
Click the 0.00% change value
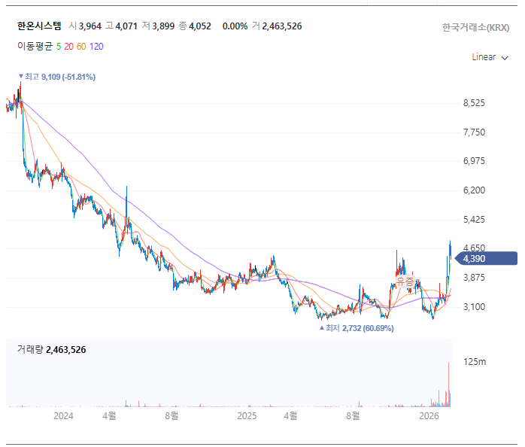click(x=235, y=26)
